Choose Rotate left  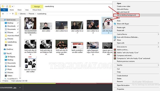coord(120,30)
